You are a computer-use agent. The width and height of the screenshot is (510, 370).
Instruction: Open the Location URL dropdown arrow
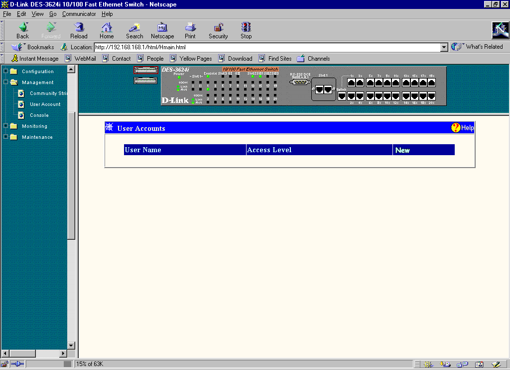tap(444, 47)
